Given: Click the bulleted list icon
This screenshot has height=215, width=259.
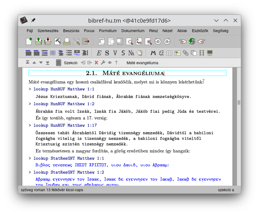Looking at the screenshot, I should click(x=69, y=53).
